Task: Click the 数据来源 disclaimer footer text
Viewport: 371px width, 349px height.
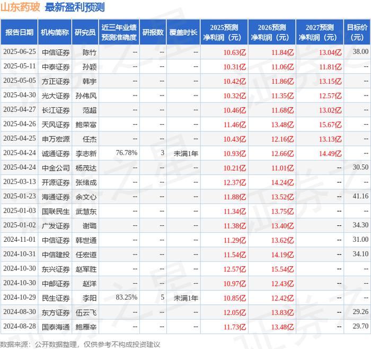Action: tap(80, 344)
